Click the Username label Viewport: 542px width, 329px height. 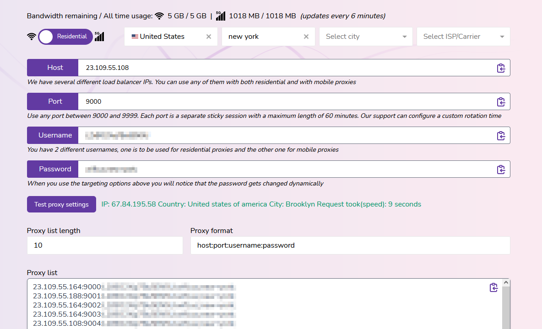tap(53, 135)
